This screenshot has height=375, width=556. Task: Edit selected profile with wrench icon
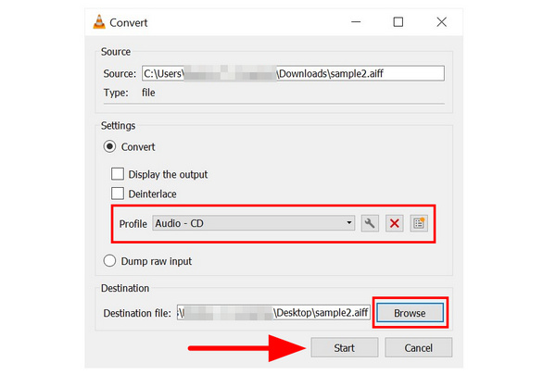[x=370, y=224]
